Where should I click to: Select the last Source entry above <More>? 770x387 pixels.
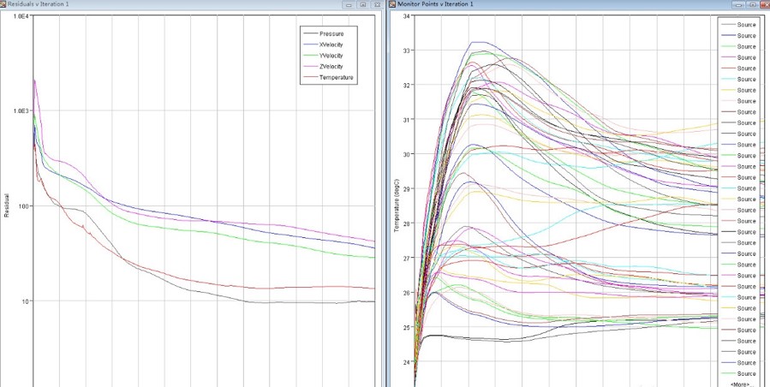pyautogui.click(x=747, y=373)
